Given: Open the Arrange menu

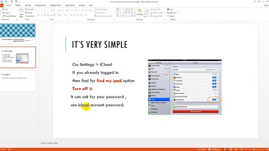Looking at the screenshot, I should 140,13.
